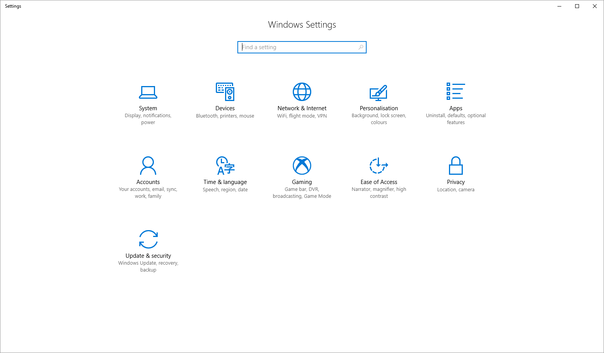
Task: Click the Privacy label
Action: point(456,182)
